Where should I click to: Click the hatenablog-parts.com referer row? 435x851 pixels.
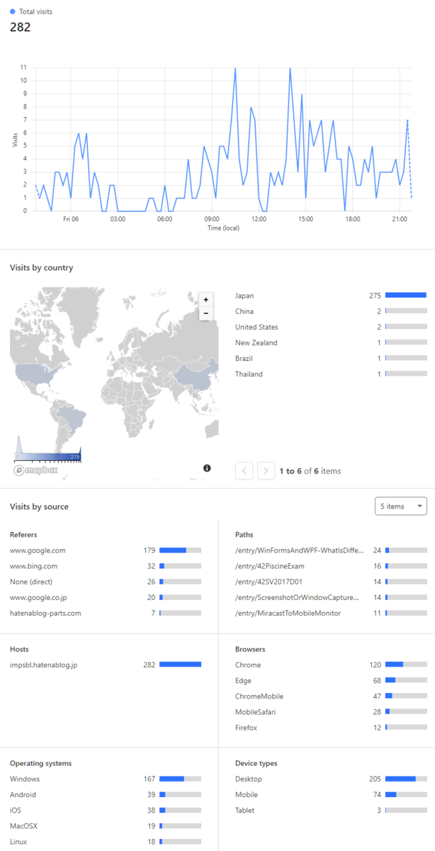(x=106, y=613)
